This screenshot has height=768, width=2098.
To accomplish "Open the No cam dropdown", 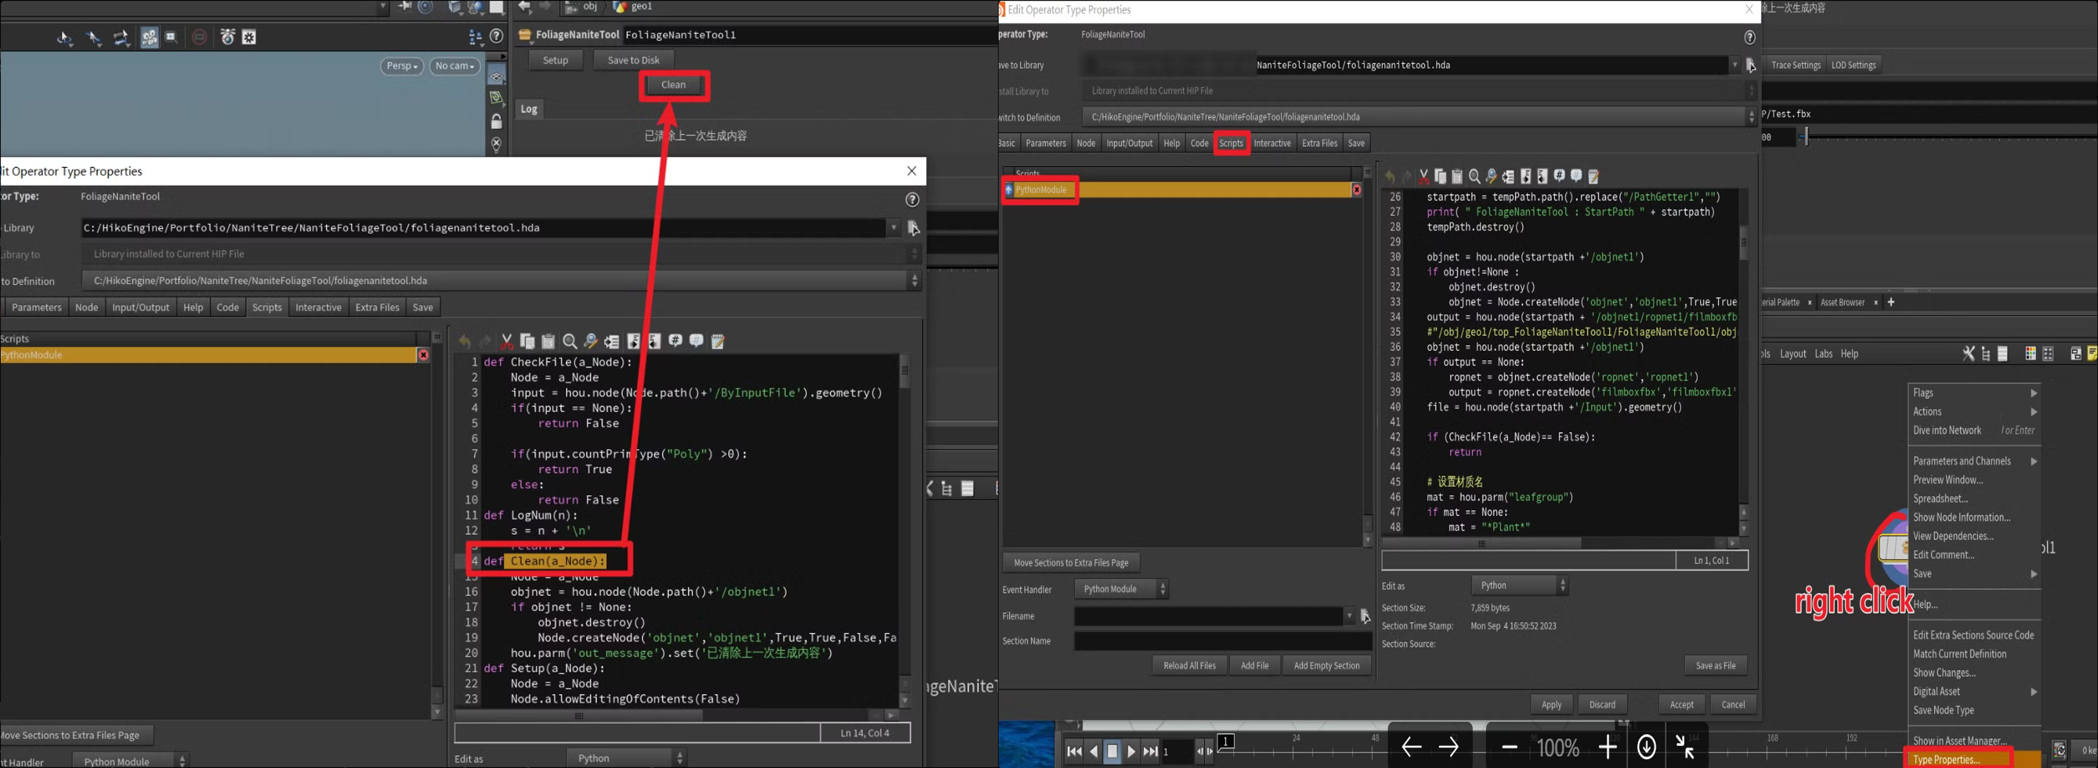I will (454, 66).
